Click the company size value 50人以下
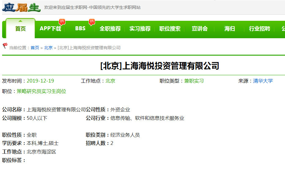Screen dimensions: 285x173 point(37,118)
